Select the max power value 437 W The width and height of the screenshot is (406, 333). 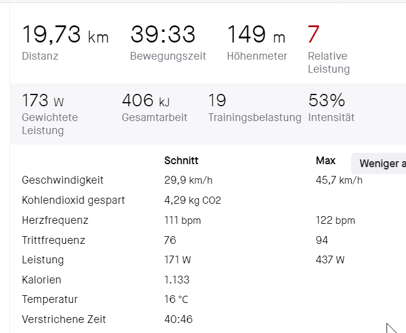click(330, 260)
